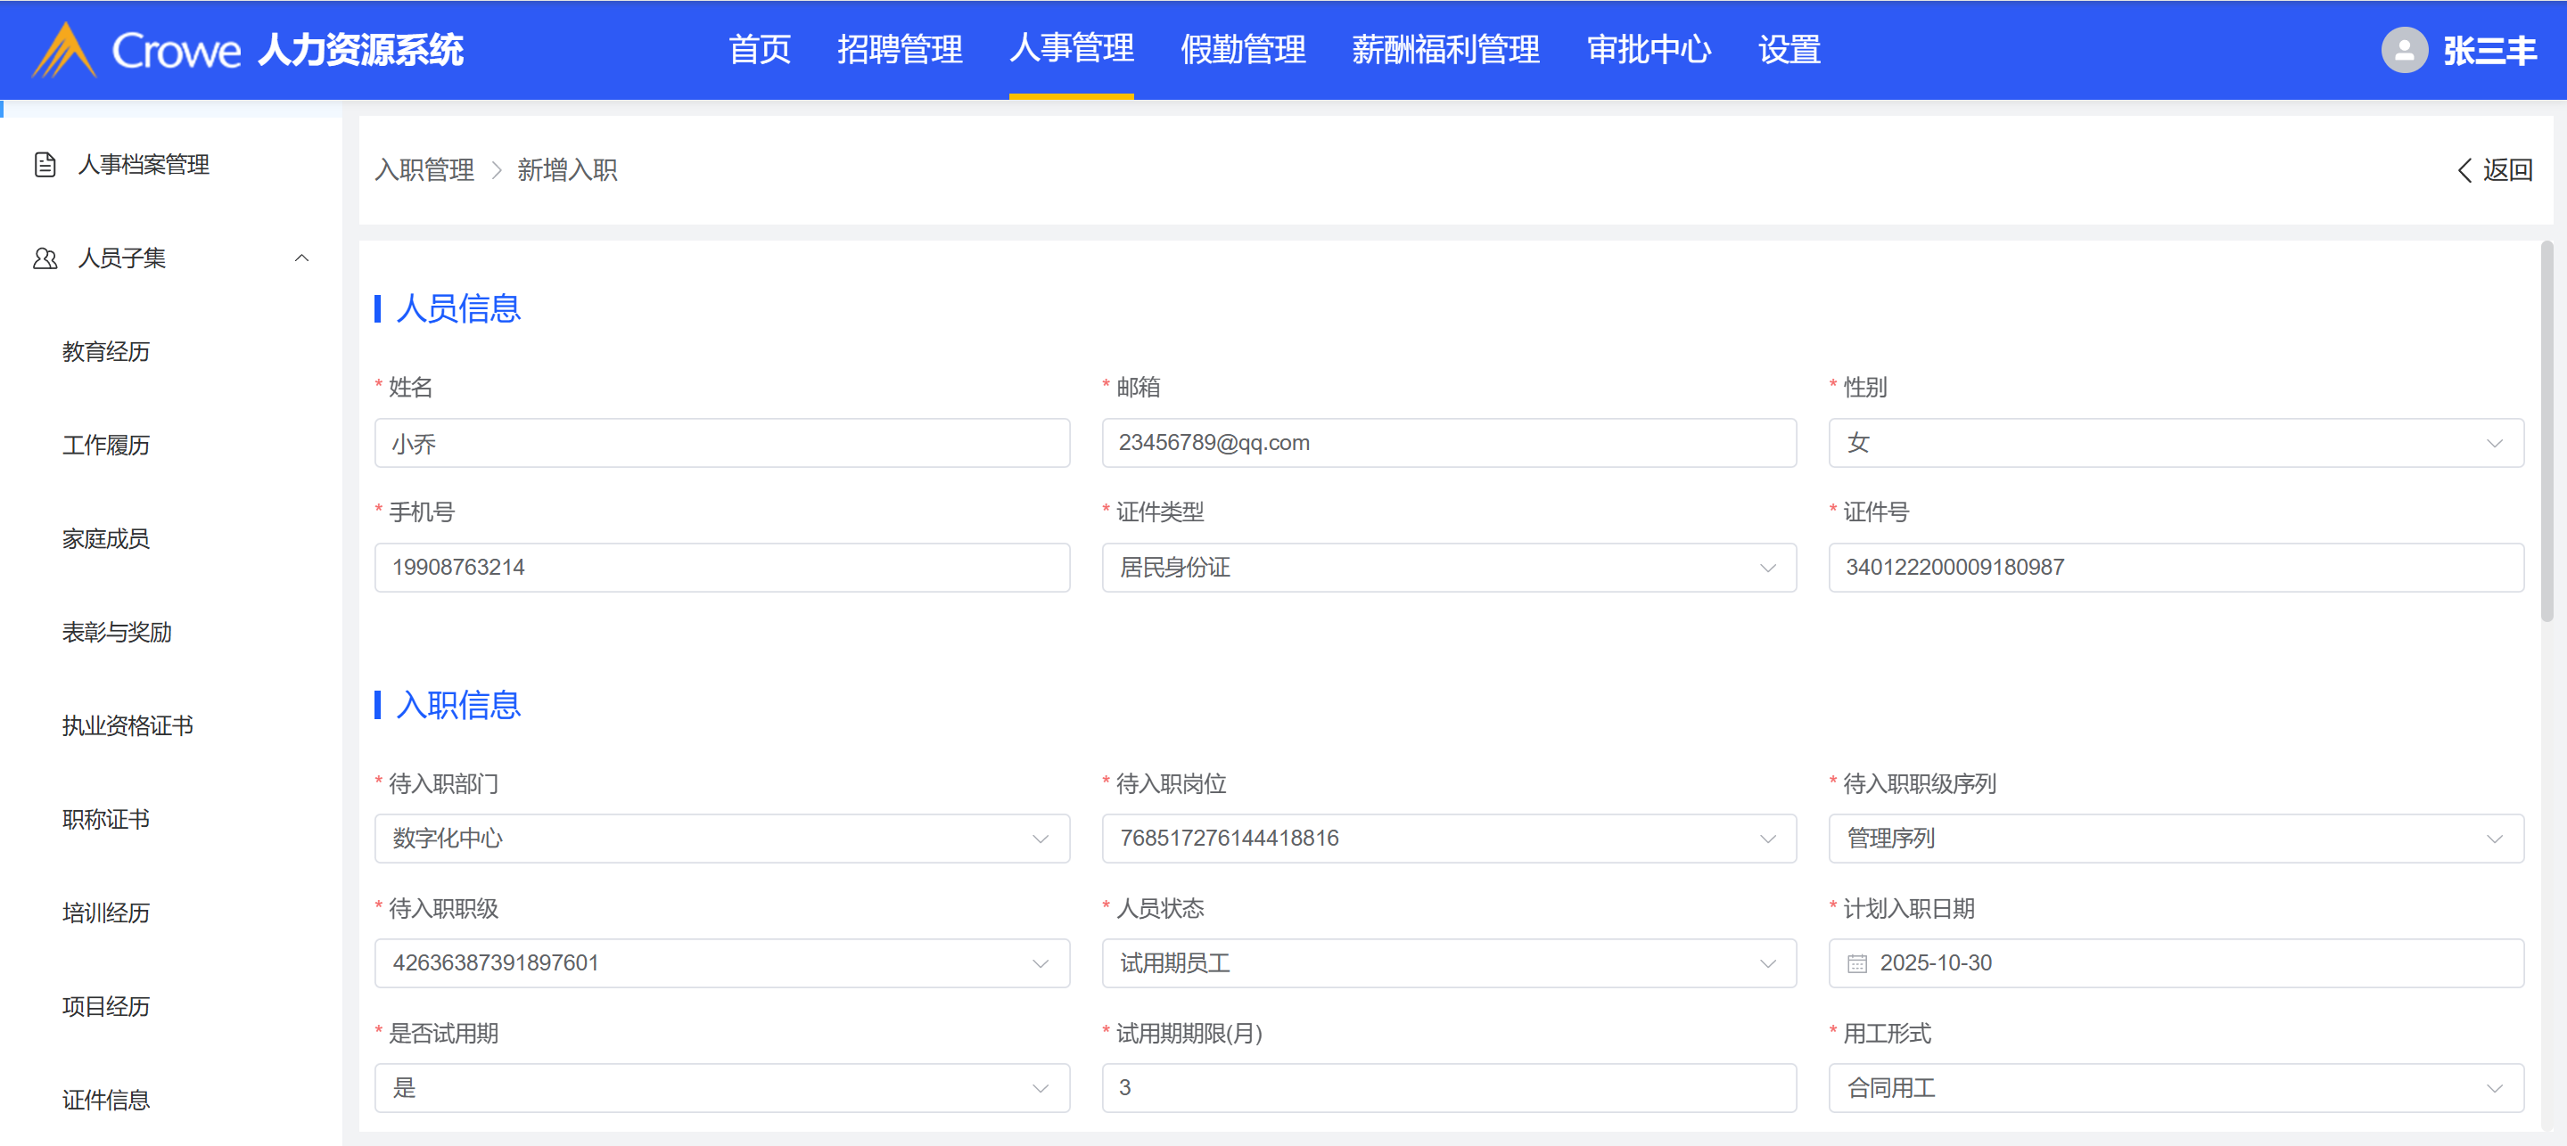
Task: Click the 人员子集 people icon
Action: click(45, 258)
